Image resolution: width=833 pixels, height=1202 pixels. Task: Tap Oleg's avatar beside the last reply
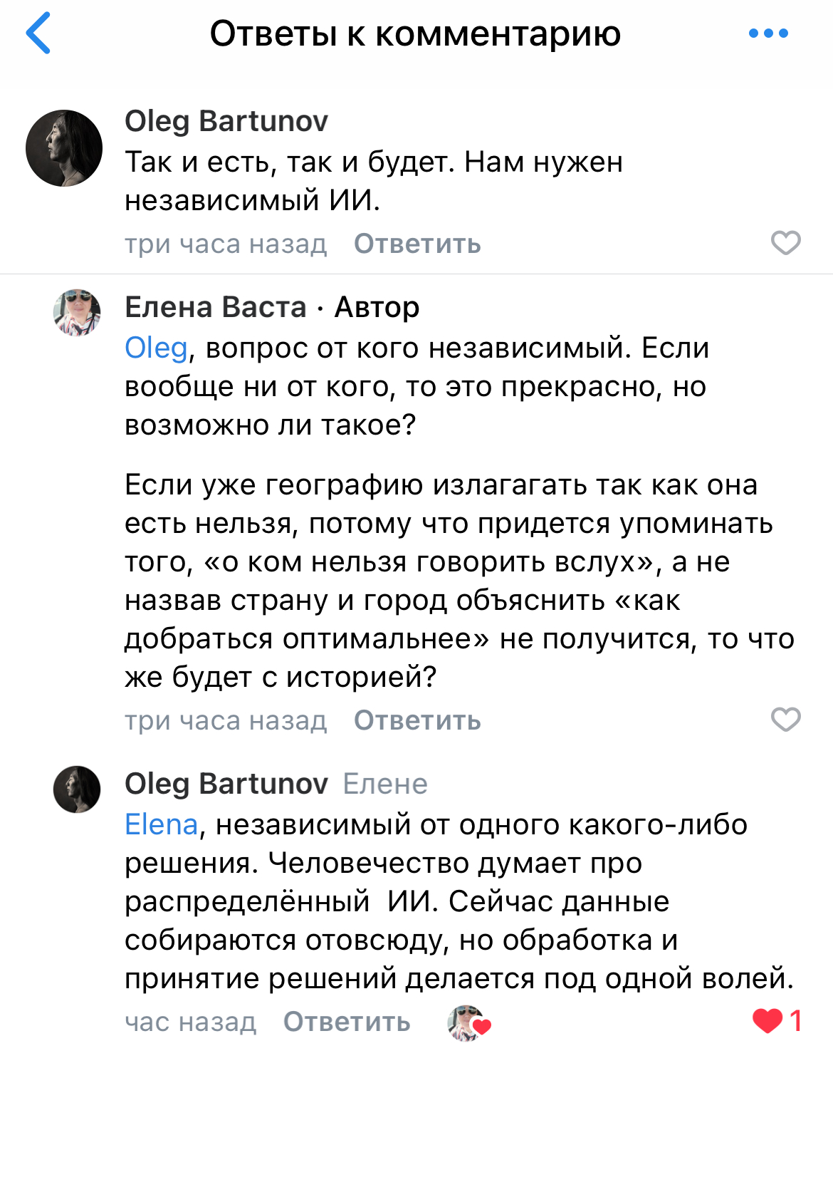[77, 789]
